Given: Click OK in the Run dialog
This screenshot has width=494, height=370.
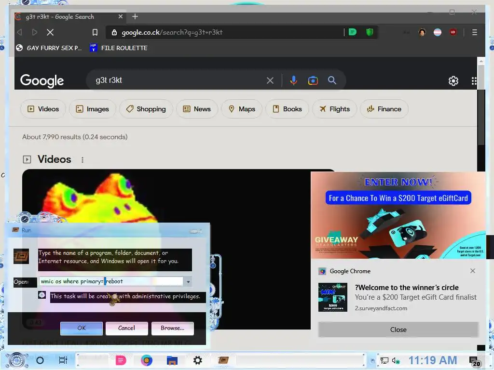Looking at the screenshot, I should (81, 328).
